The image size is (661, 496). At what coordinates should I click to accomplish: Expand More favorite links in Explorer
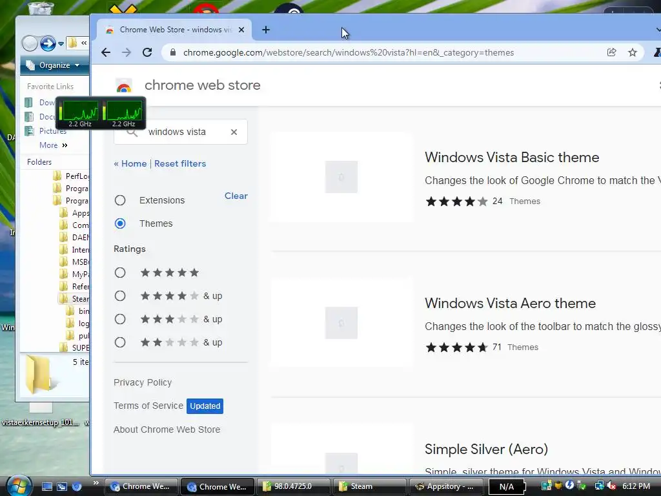pyautogui.click(x=53, y=145)
